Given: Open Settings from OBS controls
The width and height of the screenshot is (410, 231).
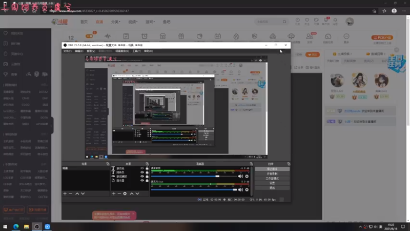Looking at the screenshot, I should 272,183.
